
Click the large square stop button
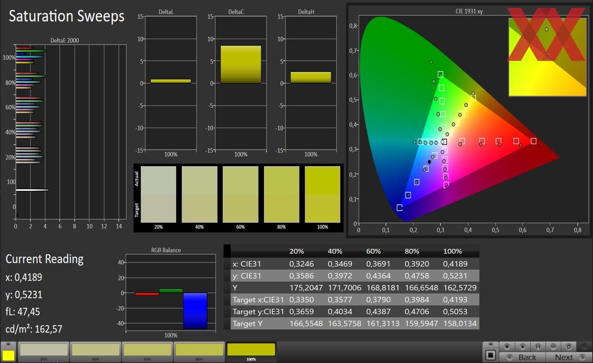tap(491, 355)
